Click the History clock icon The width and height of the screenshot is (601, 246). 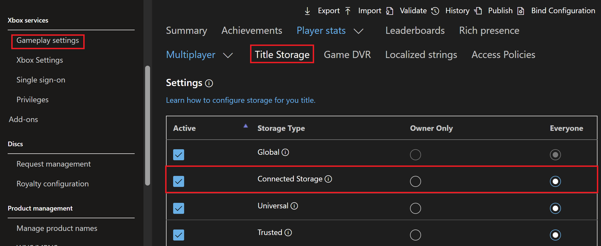(x=435, y=11)
